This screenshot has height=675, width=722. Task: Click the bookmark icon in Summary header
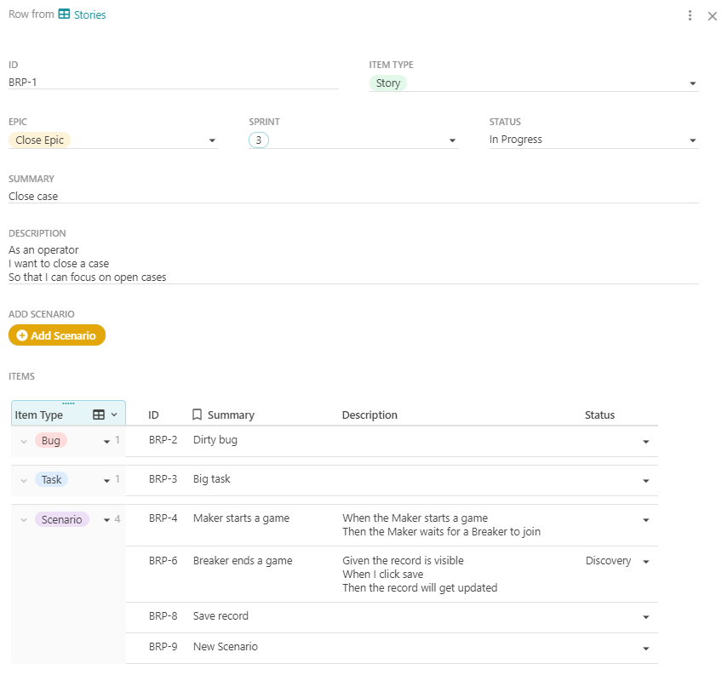click(x=197, y=415)
